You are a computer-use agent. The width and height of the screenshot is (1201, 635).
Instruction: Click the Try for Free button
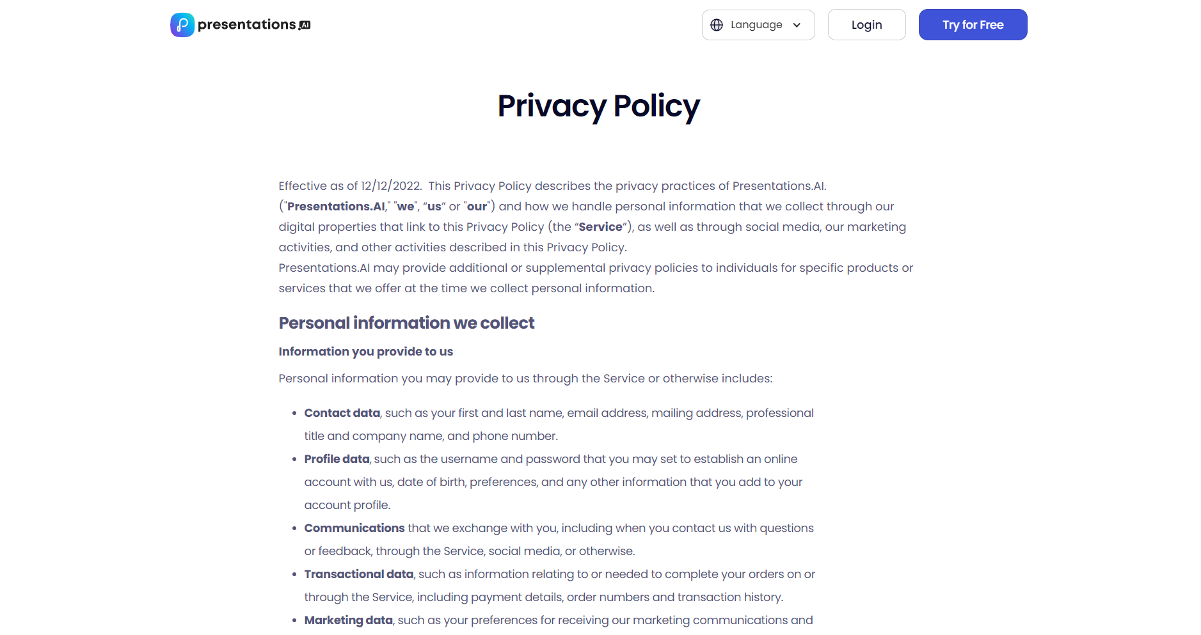coord(973,25)
